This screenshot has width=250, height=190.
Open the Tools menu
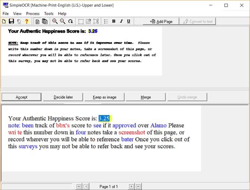click(x=49, y=14)
